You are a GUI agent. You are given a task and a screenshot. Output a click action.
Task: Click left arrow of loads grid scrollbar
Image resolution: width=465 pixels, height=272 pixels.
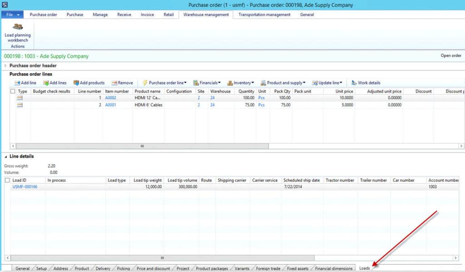pyautogui.click(x=8, y=258)
